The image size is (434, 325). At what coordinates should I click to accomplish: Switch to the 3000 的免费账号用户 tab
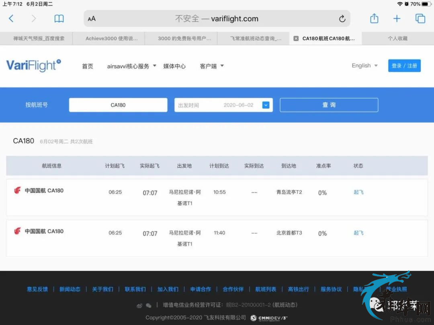[x=181, y=39]
